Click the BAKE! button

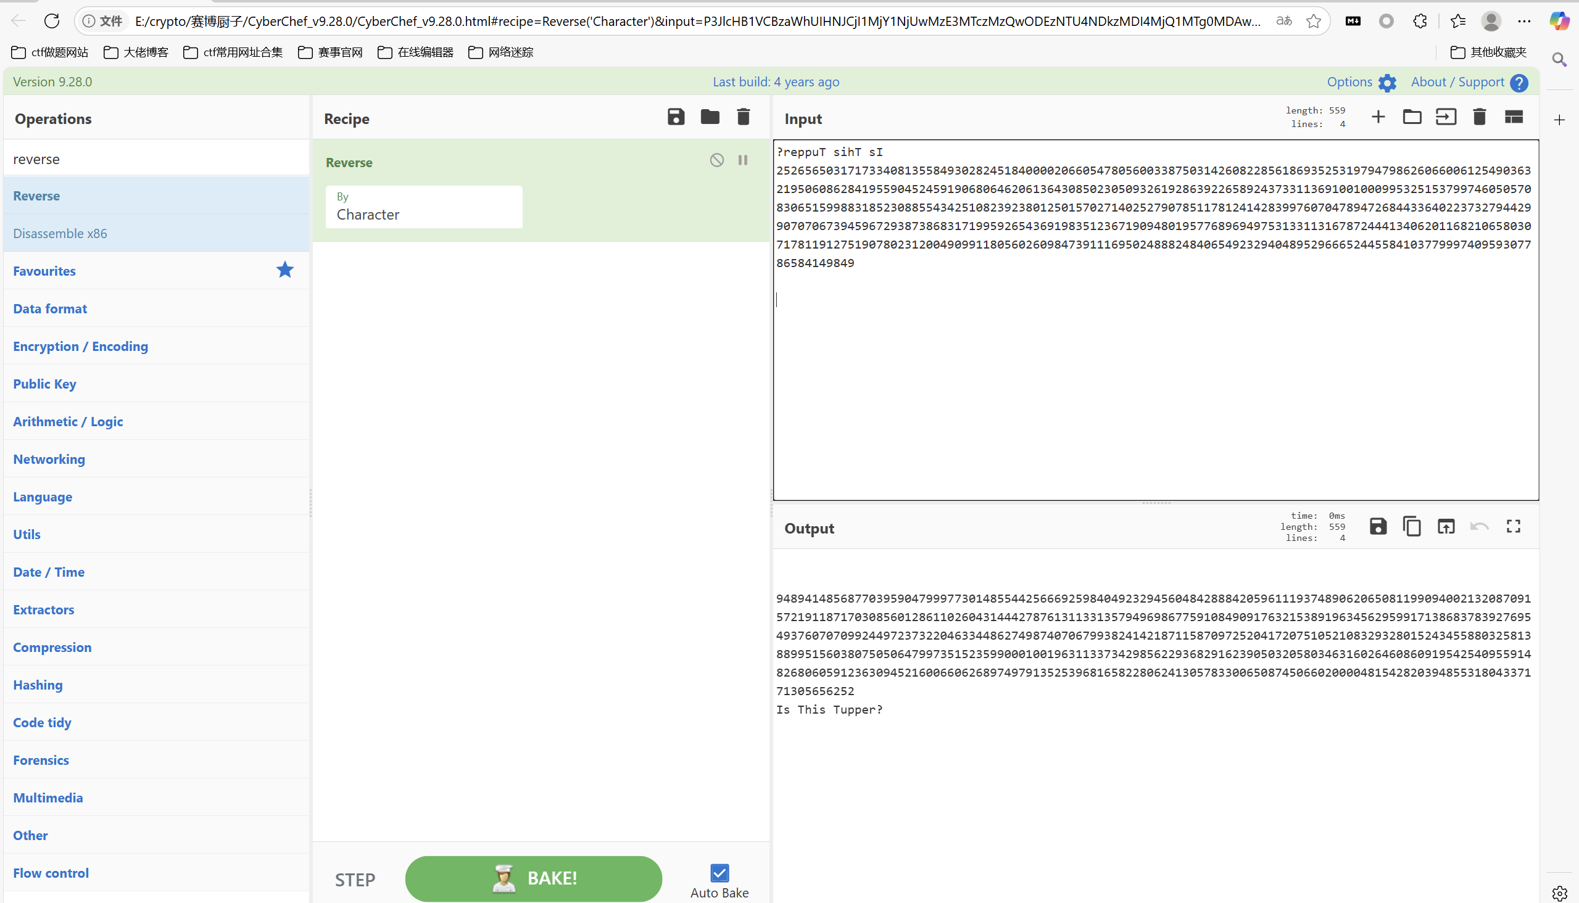pos(534,879)
